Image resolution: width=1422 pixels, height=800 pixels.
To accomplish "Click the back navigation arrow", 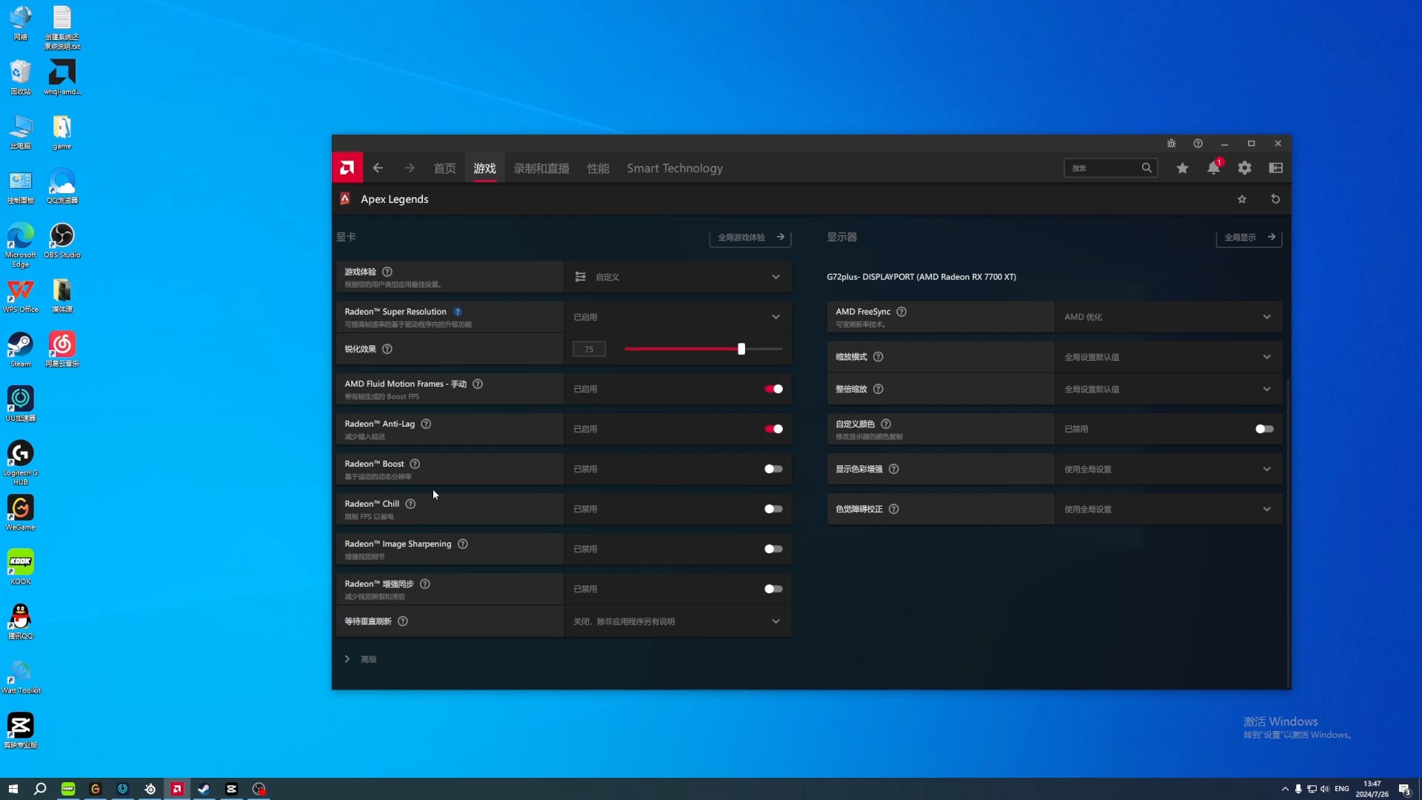I will pos(378,168).
